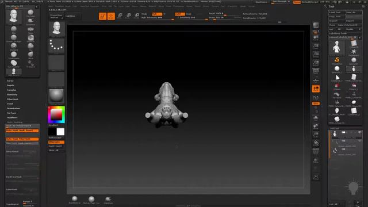Click the Frame icon in right shelf
Image resolution: width=368 pixels, height=207 pixels.
316,118
